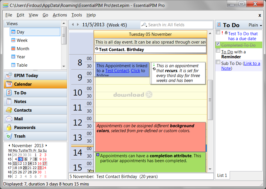
Task: Click the Trash bin icon
Action: coord(9,136)
